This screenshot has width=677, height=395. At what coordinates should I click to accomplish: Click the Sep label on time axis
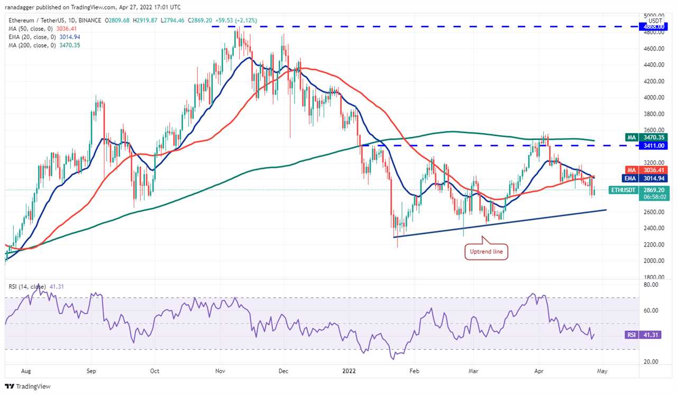tap(91, 371)
